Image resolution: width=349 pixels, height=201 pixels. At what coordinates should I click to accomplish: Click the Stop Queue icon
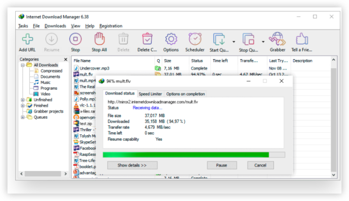(248, 40)
